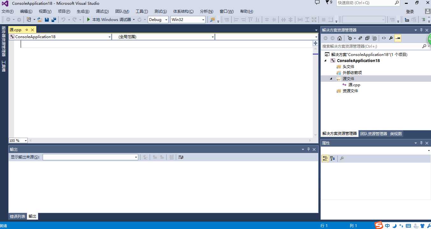Click the Visual Studio logo icon
Image resolution: width=431 pixels, height=229 pixels.
tap(5, 3)
